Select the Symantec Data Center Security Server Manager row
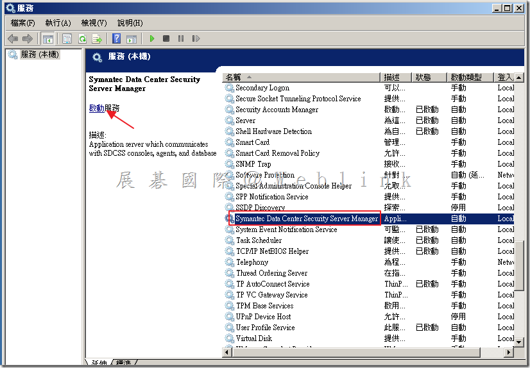This screenshot has height=368, width=530. click(x=306, y=219)
